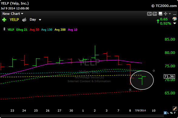Image resolution: width=178 pixels, height=118 pixels.
Task: Click the 7/9/2014 date axis label
Action: click(140, 110)
